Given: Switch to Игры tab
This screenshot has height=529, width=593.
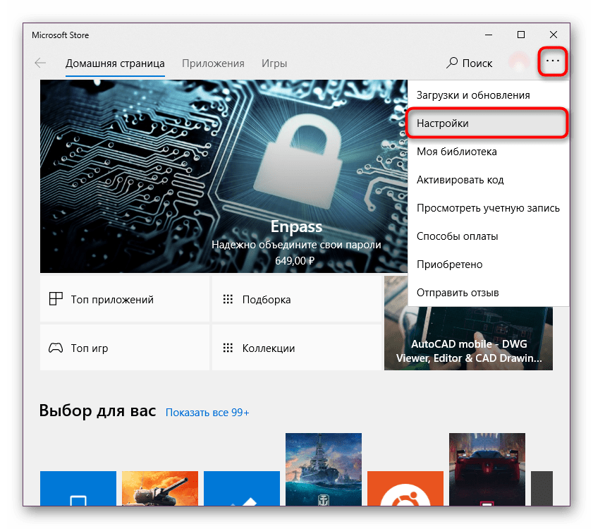Looking at the screenshot, I should (274, 63).
